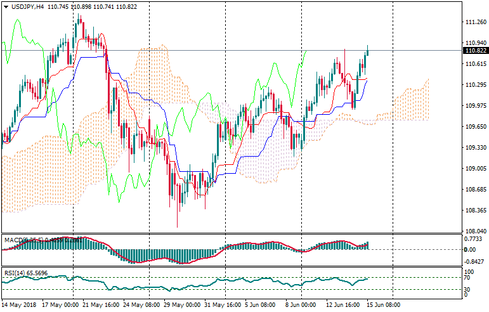Click the 109.650 price scale value
Image resolution: width=489 pixels, height=312 pixels.
point(475,127)
